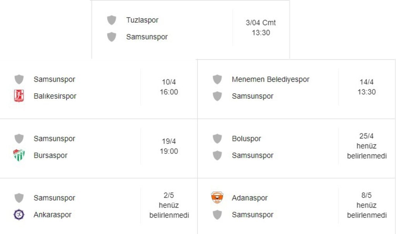
Task: Click Samsunspor's shield in the Balıkesirspor match
Action: (x=19, y=79)
